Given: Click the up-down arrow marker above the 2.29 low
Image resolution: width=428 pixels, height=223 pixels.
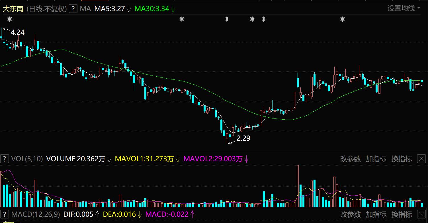Looking at the screenshot, I should (227, 19).
